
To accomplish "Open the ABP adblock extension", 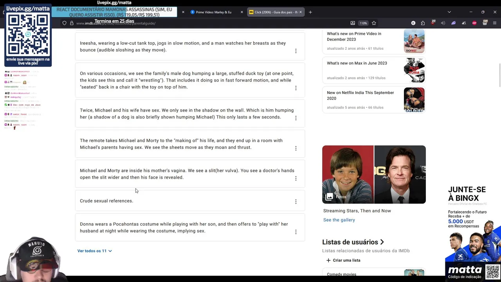I will (x=474, y=23).
